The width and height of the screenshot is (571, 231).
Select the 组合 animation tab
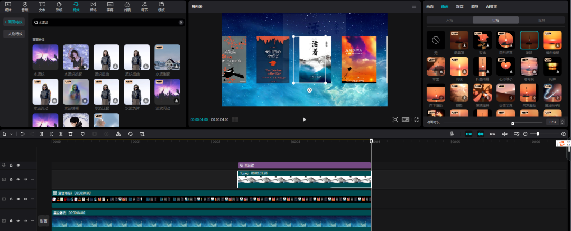click(541, 20)
